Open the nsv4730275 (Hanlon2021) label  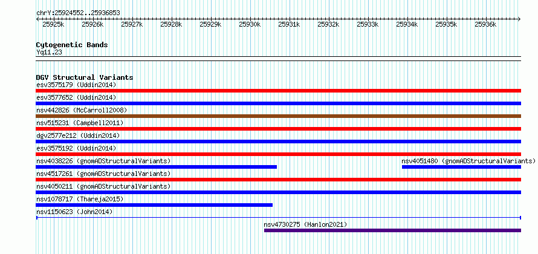pyautogui.click(x=305, y=224)
